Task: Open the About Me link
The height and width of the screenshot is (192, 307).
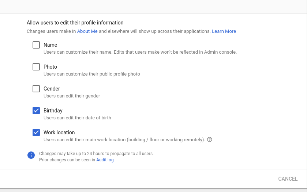Action: (x=87, y=31)
